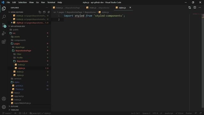
Task: Open the View menu
Action: click(x=31, y=2)
